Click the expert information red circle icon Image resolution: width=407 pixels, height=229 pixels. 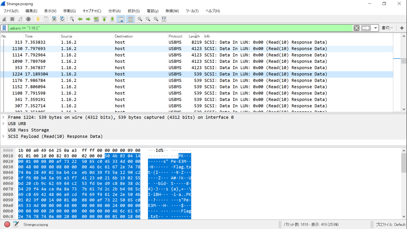click(7, 224)
